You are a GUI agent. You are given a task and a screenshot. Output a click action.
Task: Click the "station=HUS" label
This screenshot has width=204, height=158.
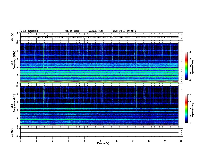96,31
